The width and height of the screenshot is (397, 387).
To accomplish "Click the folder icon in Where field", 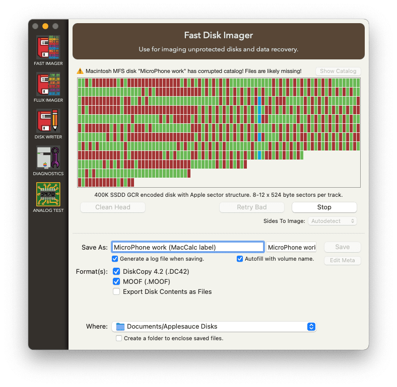I will coord(120,327).
